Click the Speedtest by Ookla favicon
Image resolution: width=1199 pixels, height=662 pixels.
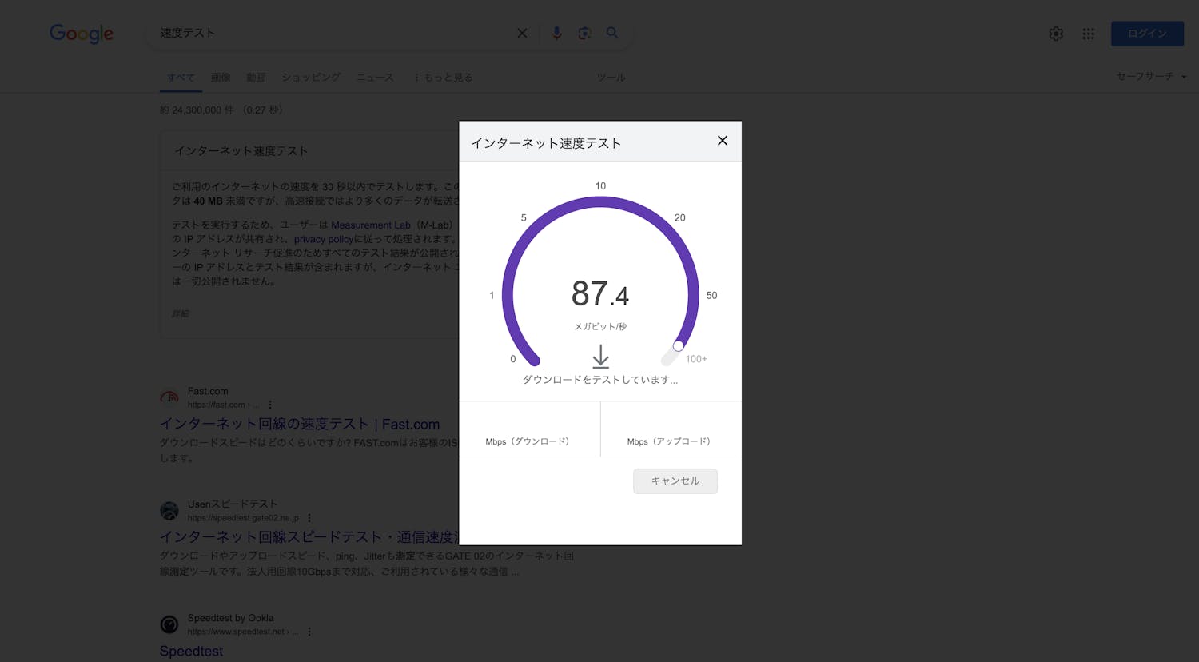(169, 624)
